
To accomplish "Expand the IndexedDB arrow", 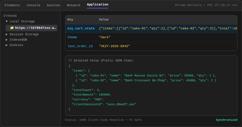I will 7,40.
